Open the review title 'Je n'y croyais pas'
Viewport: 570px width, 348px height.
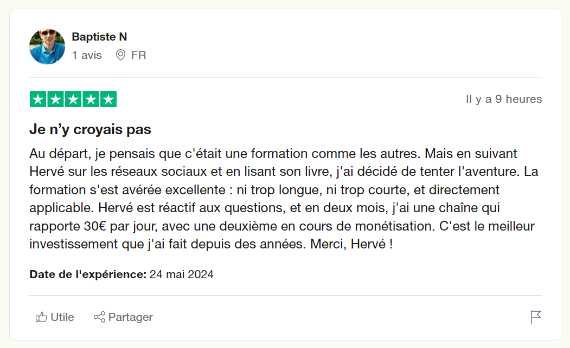(90, 129)
